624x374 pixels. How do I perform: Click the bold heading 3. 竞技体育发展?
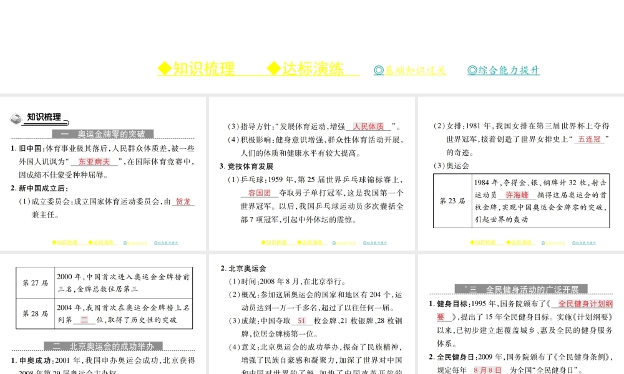246,166
